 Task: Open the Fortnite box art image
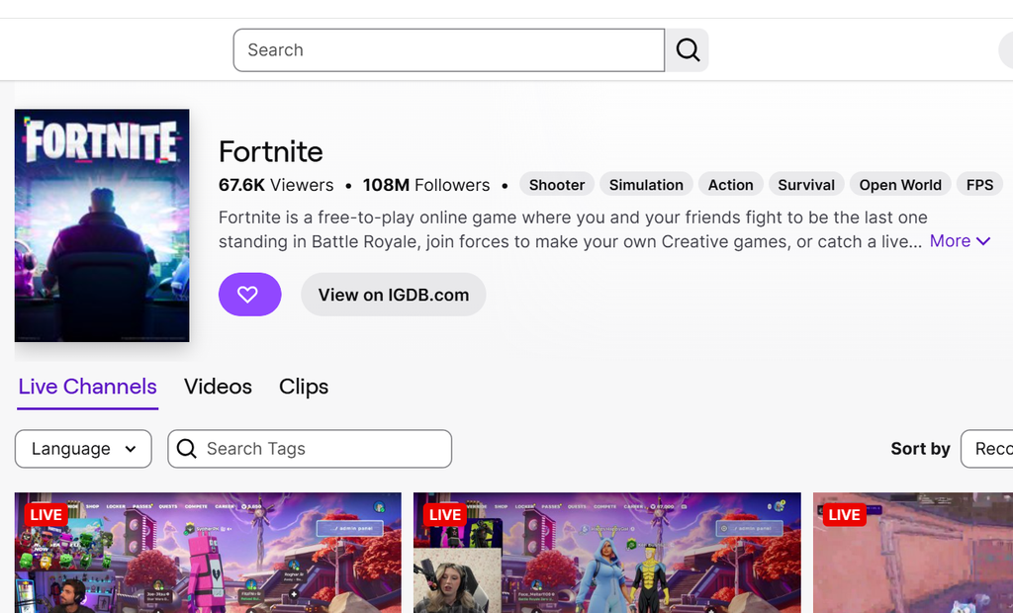pos(102,224)
